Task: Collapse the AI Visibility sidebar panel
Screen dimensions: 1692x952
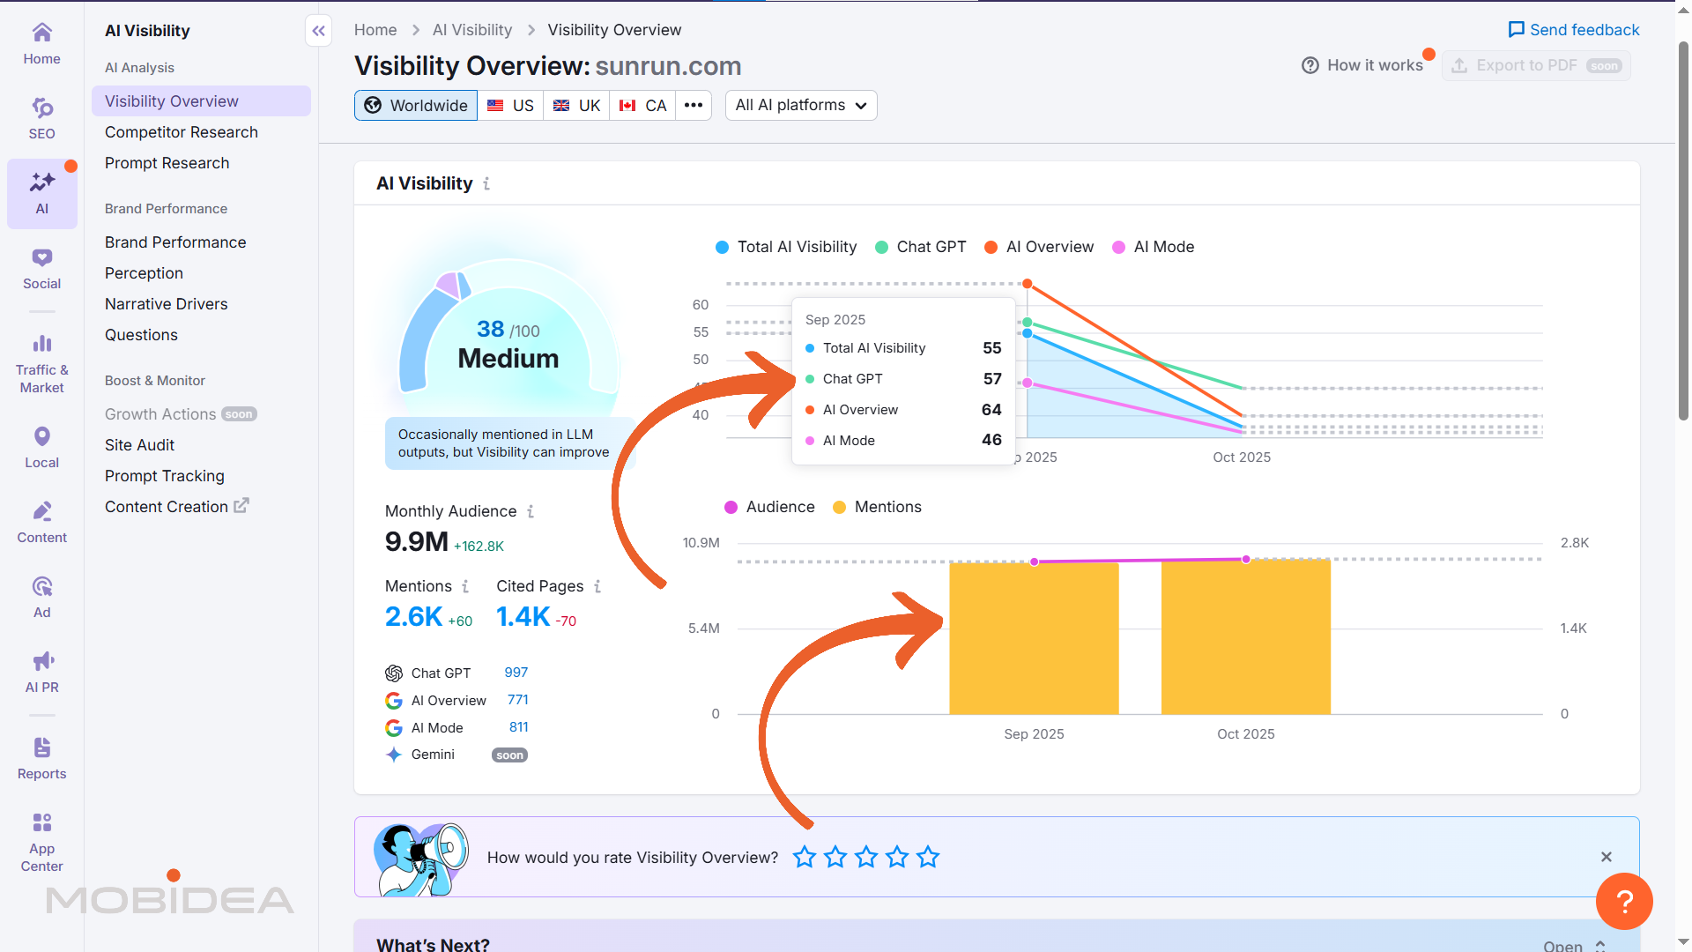Action: [318, 30]
